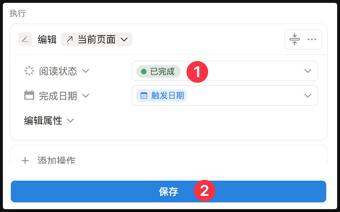Click the small calendar icon in 触发日期 tag
Image resolution: width=340 pixels, height=212 pixels.
pos(144,96)
